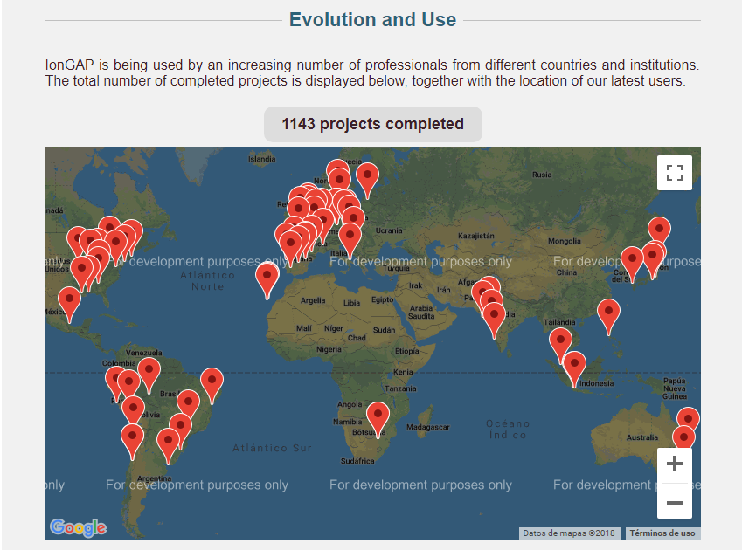The image size is (742, 550).
Task: Select the pin in northeastern Europe near Russia
Action: point(367,177)
